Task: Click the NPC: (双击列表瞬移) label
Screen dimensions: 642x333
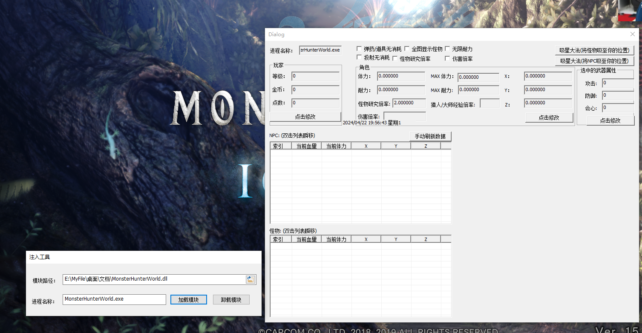Action: coord(292,136)
